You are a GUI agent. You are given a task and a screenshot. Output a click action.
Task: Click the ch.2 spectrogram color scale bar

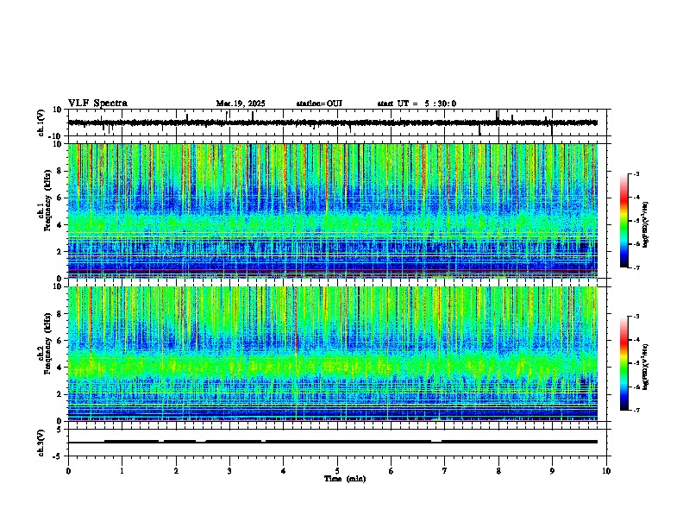pos(624,363)
